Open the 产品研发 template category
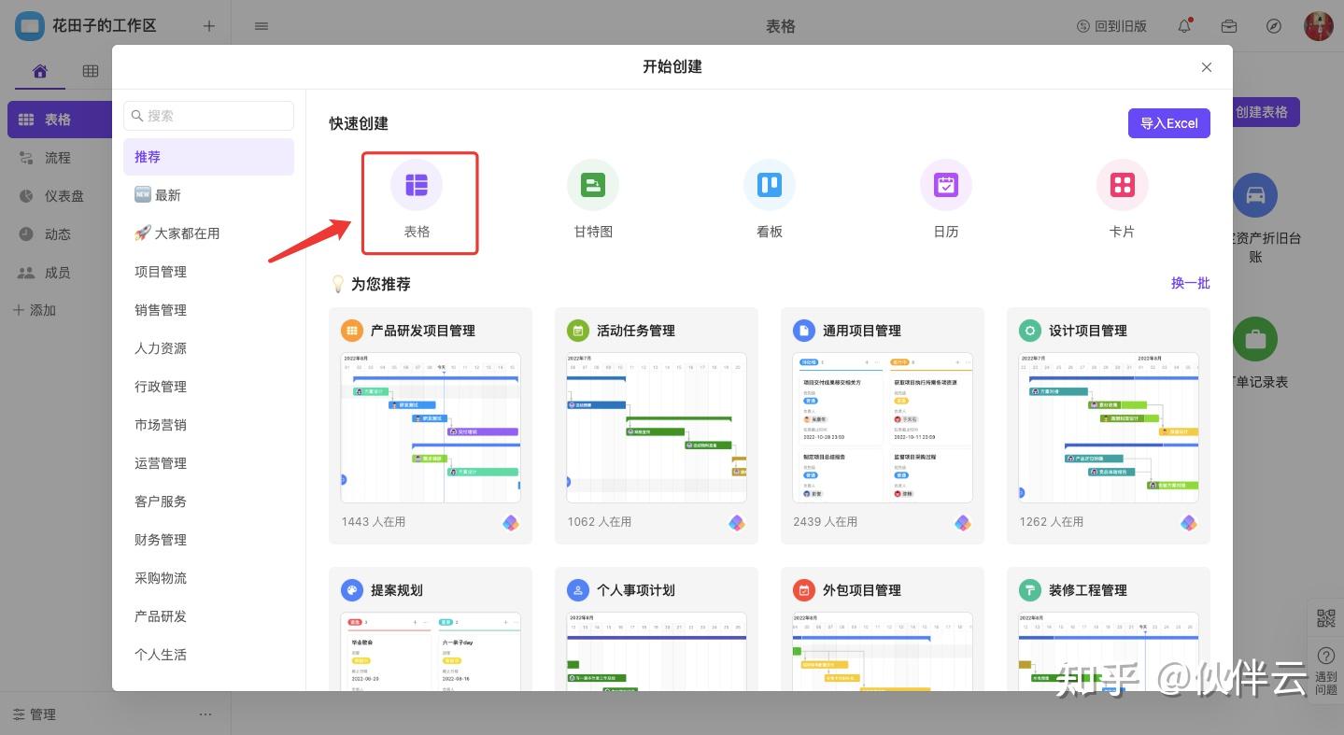Viewport: 1344px width, 735px height. click(208, 616)
